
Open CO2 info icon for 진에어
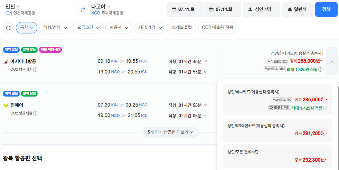(x=35, y=113)
